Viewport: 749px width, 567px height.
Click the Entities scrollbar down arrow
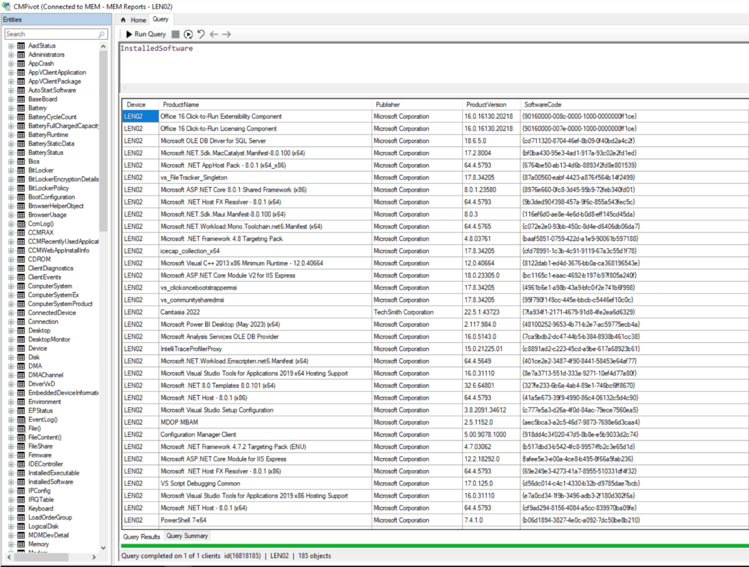pyautogui.click(x=103, y=548)
